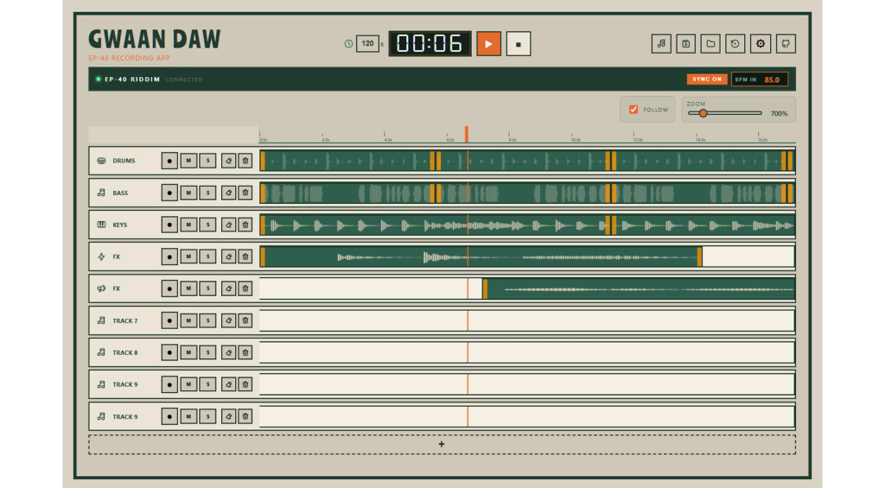Screen dimensions: 885x488
Task: Toggle the SYNC ON button
Action: 707,79
